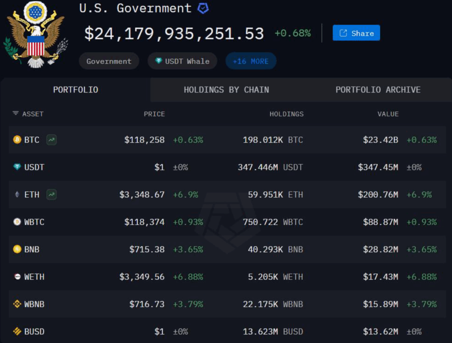Click the $28.82M BNB value
The height and width of the screenshot is (343, 452).
[x=380, y=249]
